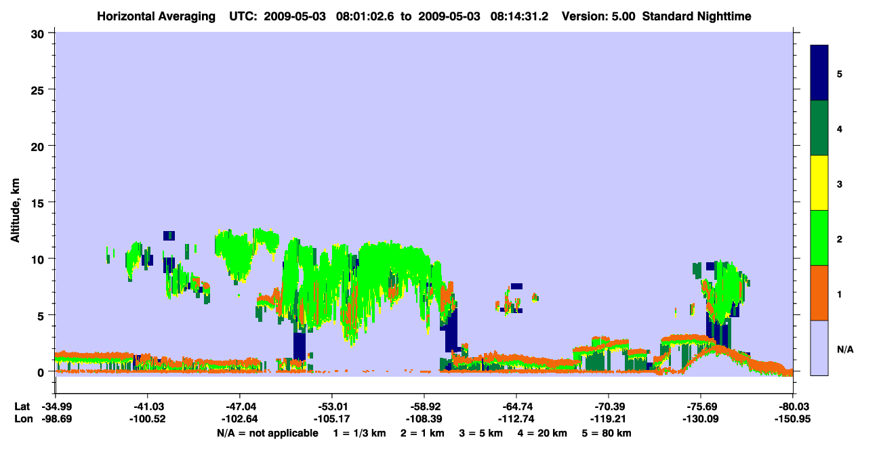
Task: Click the legend text '1 = 1/3 km'
Action: 360,433
